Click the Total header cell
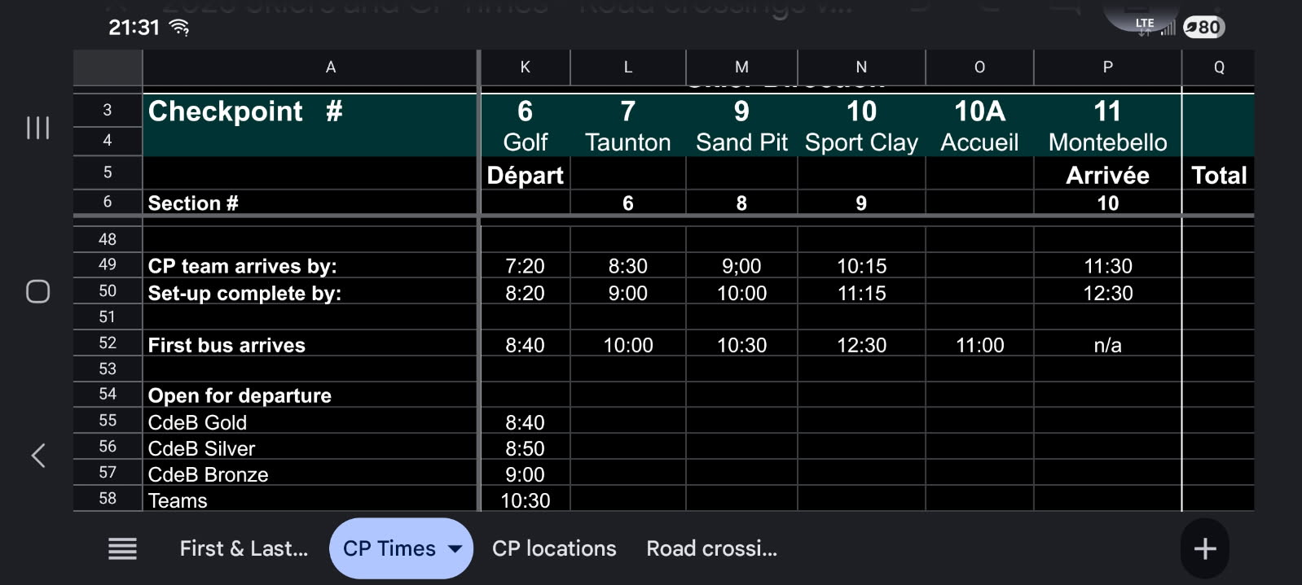Screen dimensions: 1302x585 1218,176
